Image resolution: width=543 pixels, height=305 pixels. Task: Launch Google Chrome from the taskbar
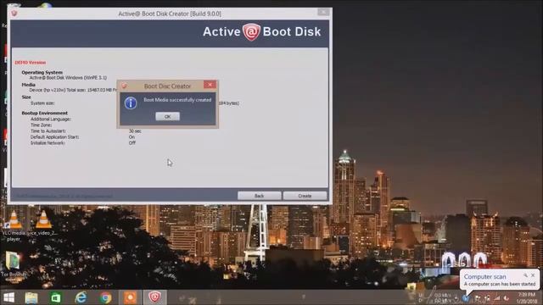point(105,297)
